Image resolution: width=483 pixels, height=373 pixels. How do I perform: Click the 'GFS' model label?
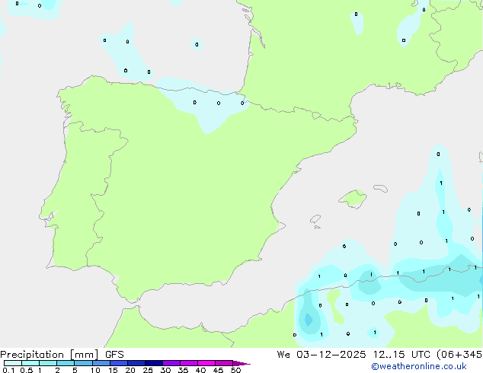[114, 355]
